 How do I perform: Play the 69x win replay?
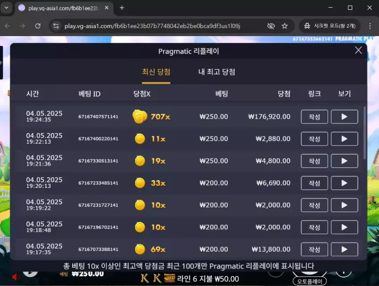click(x=344, y=249)
